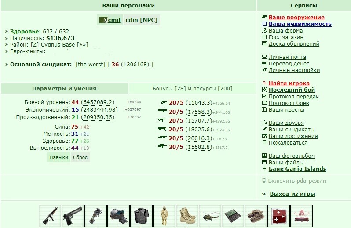Click the weapon skill icon beside 17558.3
Image resolution: width=351 pixels, height=228 pixels.
pyautogui.click(x=162, y=110)
